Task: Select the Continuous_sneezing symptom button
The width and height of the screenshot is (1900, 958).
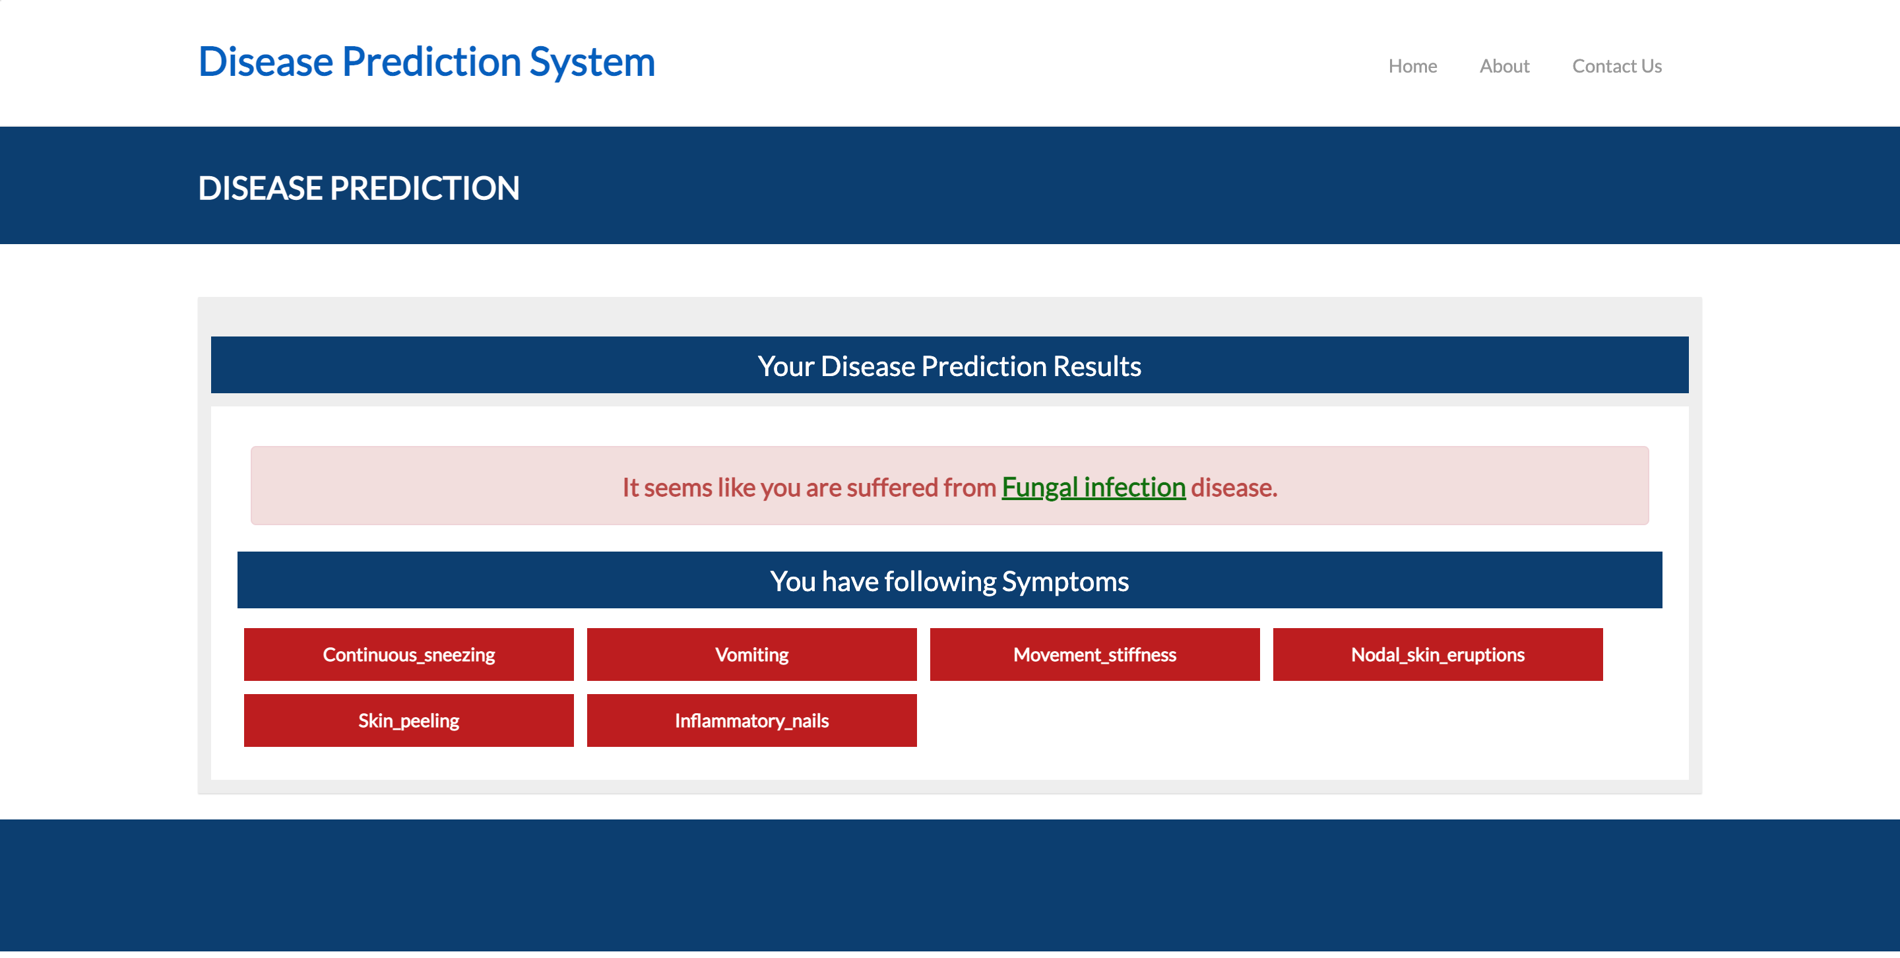Action: coord(408,654)
